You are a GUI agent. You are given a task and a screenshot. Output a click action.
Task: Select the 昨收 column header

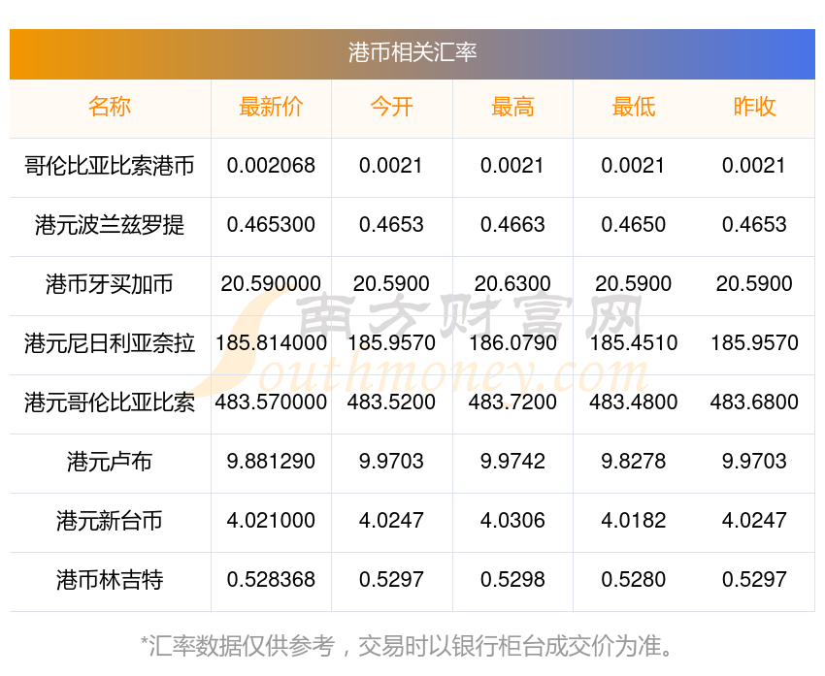[754, 108]
